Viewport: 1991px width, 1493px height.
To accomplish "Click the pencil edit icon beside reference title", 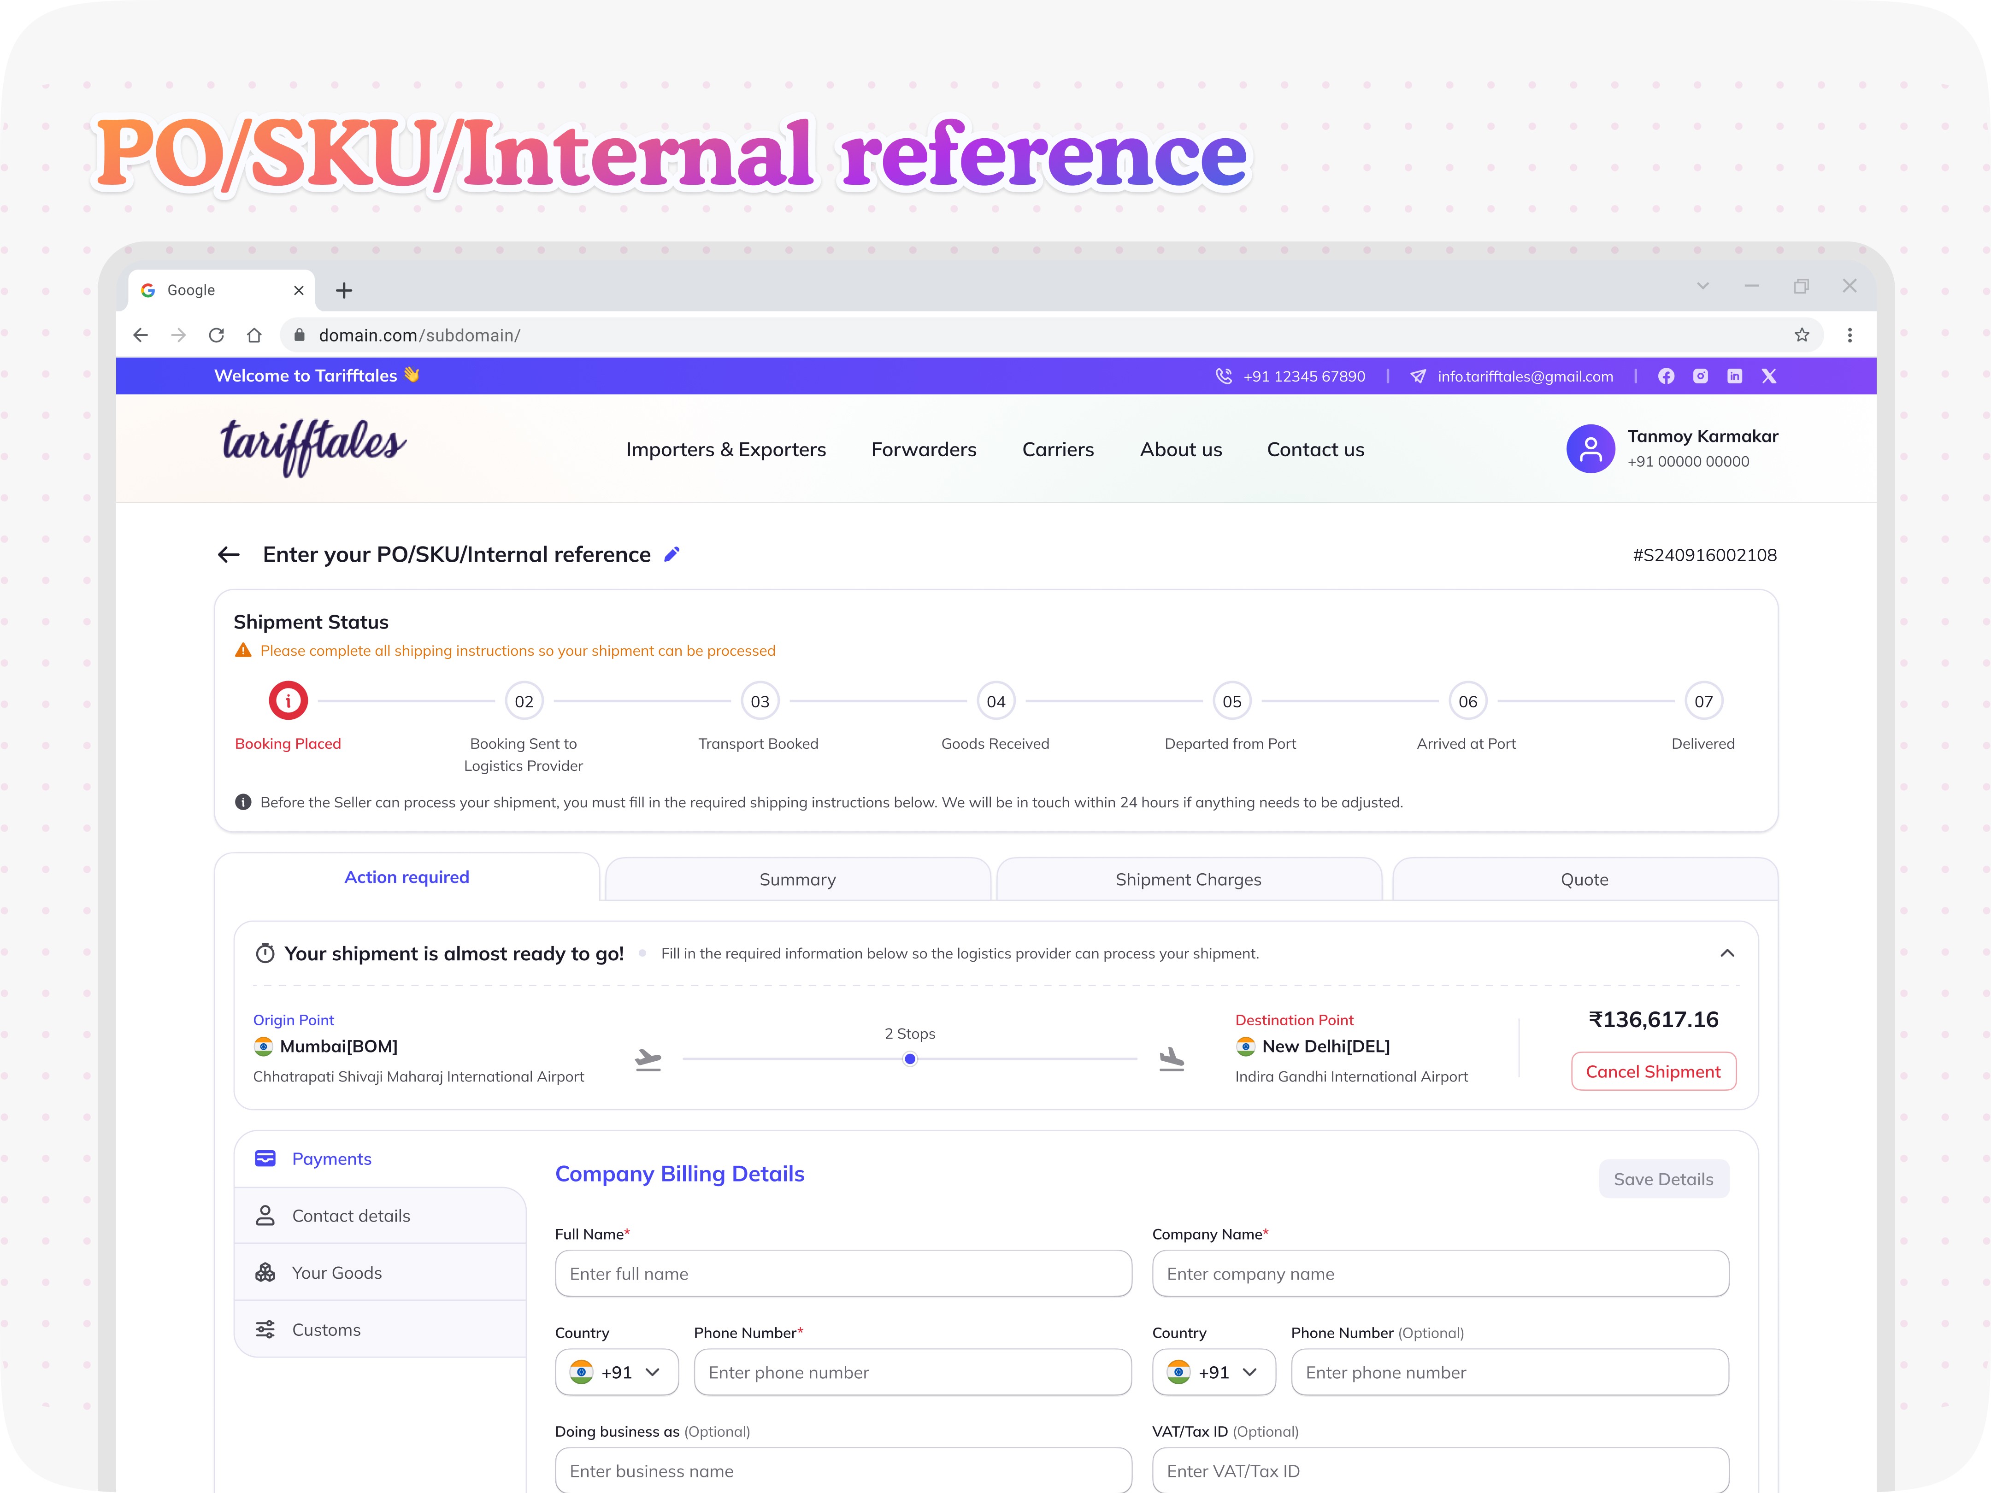I will pyautogui.click(x=672, y=554).
